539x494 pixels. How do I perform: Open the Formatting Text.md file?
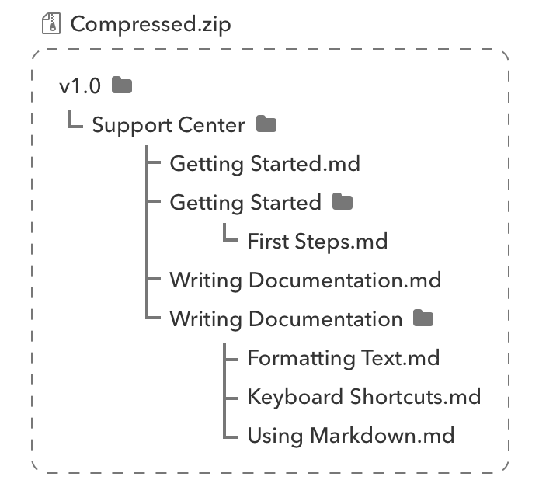pyautogui.click(x=343, y=358)
